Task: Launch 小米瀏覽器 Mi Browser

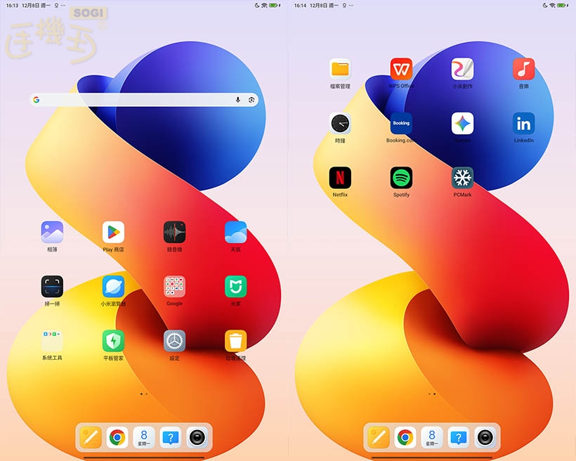Action: (x=113, y=287)
